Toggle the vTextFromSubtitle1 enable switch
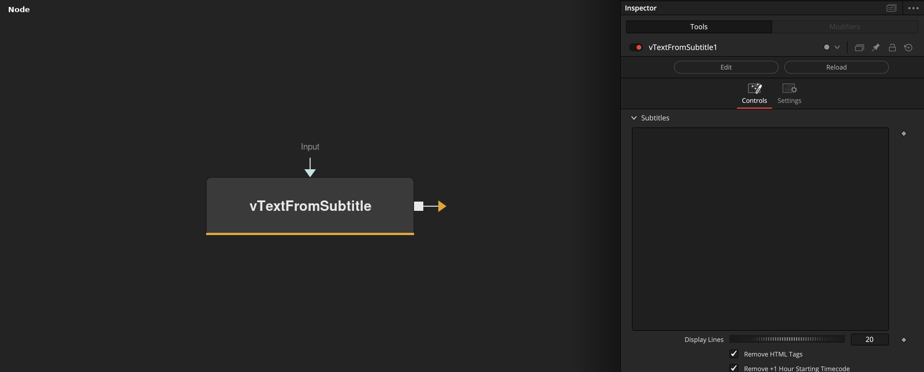The height and width of the screenshot is (372, 924). pos(636,47)
